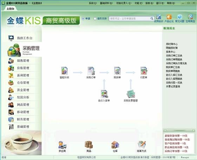Viewport: 197px width, 160px height.
Task: Select 销售管理 in the sidebar
Action: (x=23, y=61)
